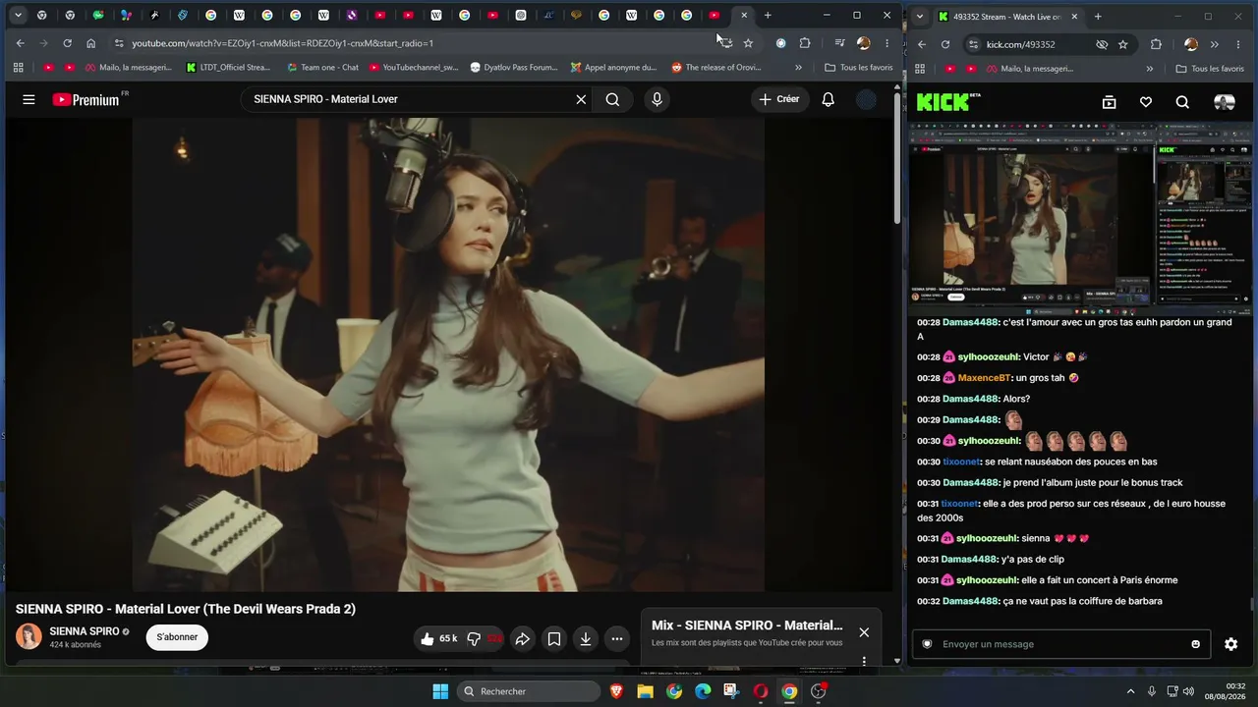
Task: Open the apps grid icon in YouTube bookmarks bar
Action: click(18, 68)
